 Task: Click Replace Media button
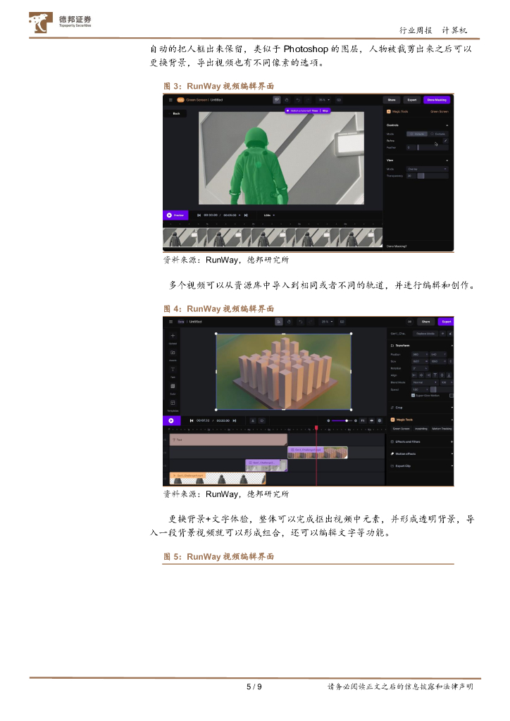pos(425,333)
